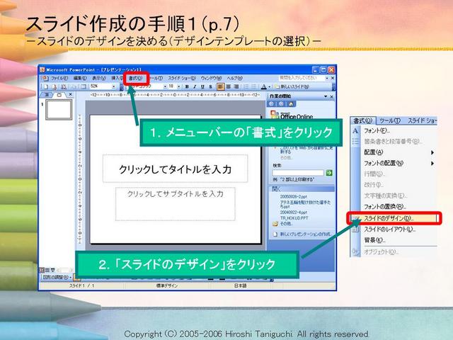453x340 pixels.
Task: Select Align Right icon
Action: pos(236,86)
